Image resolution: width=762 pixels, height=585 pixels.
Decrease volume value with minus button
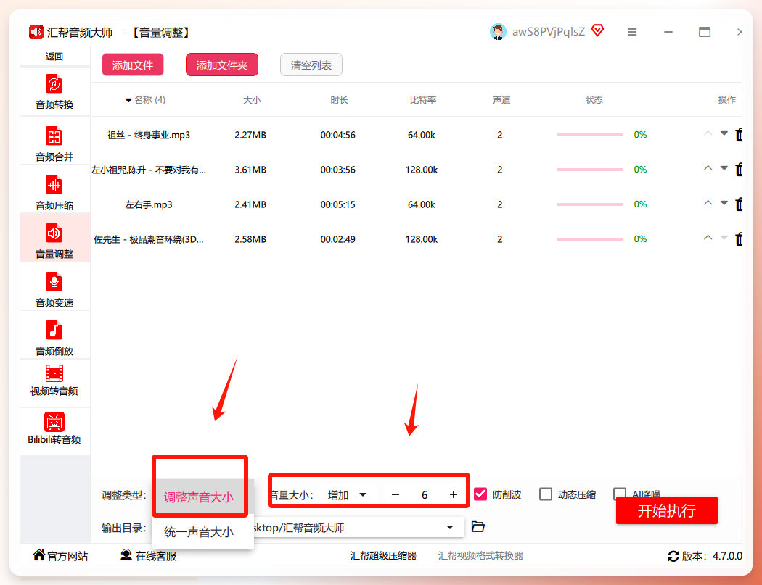tap(395, 494)
